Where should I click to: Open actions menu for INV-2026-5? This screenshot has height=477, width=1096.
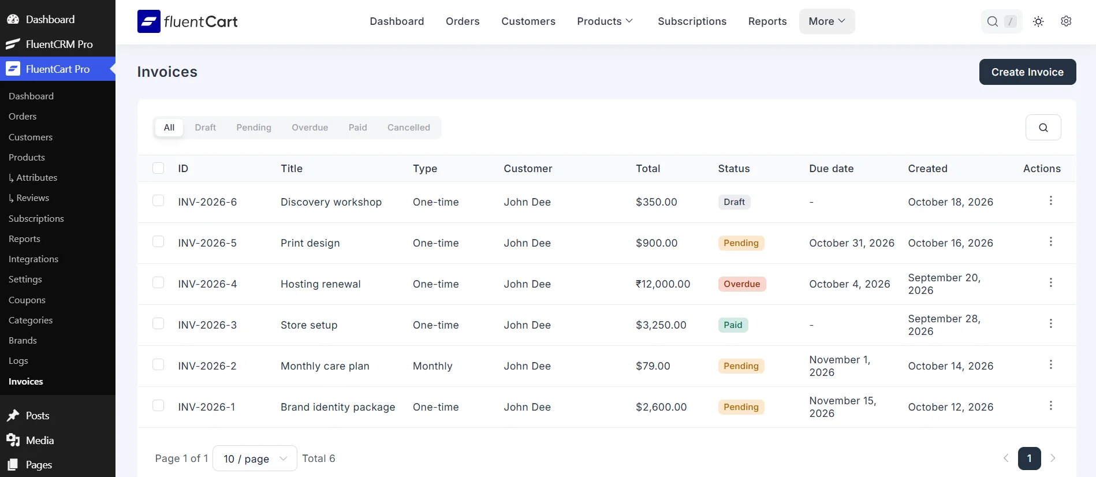click(x=1050, y=241)
